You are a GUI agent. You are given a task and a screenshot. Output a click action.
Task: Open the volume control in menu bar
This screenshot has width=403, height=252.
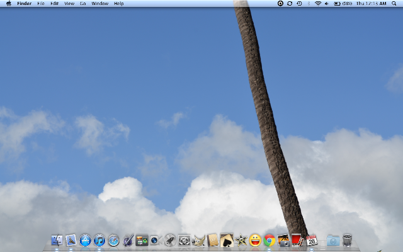(326, 3)
